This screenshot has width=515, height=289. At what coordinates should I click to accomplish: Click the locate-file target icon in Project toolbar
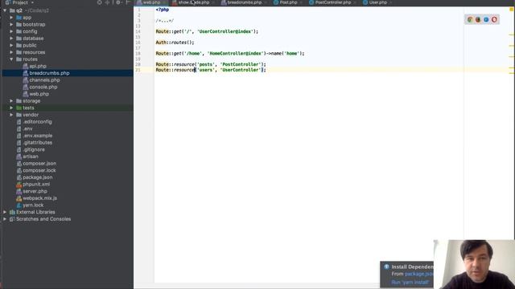(100, 2)
